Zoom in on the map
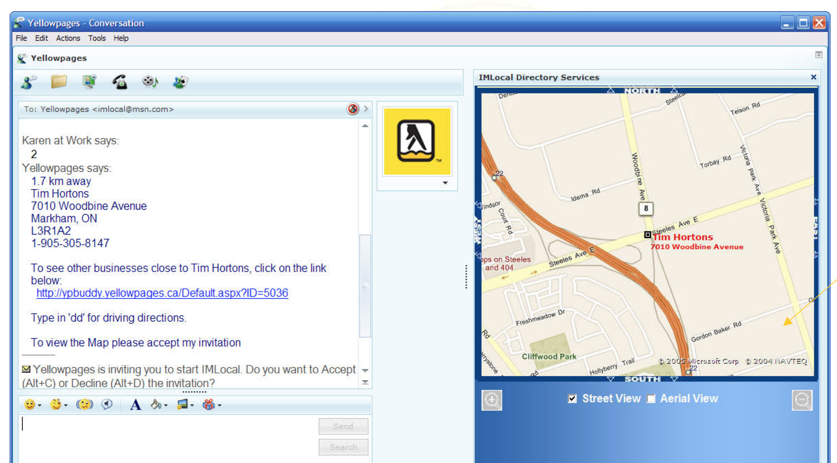This screenshot has height=463, width=837. [x=492, y=400]
